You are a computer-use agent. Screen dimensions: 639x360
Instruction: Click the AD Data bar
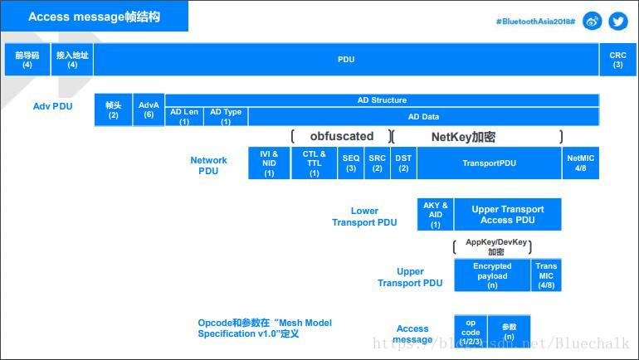click(423, 116)
